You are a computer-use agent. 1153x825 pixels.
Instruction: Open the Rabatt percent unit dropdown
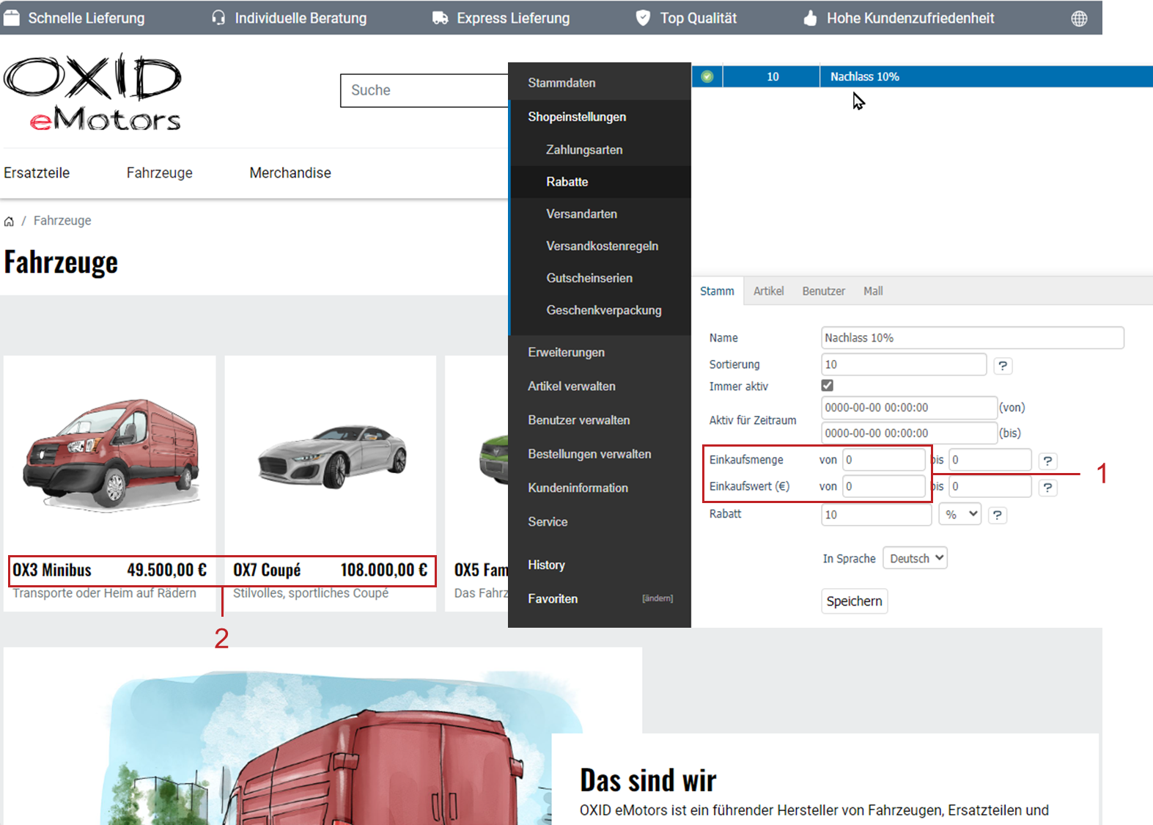(961, 515)
